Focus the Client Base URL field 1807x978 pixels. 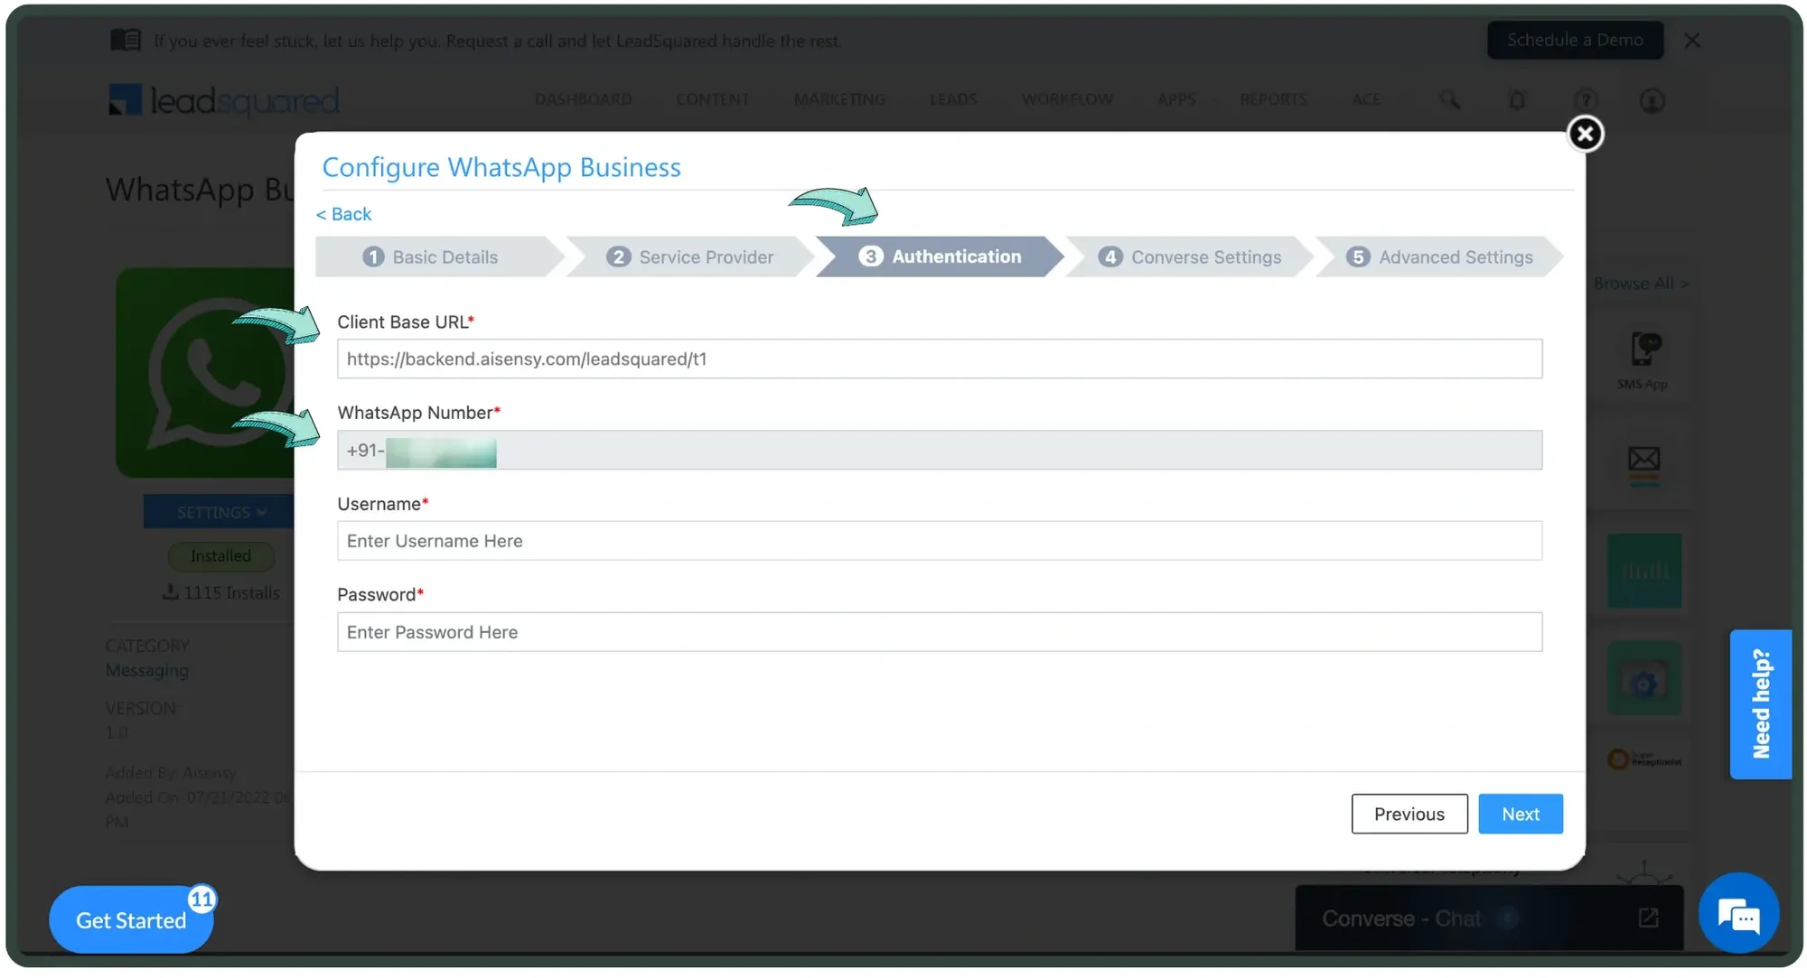coord(940,359)
